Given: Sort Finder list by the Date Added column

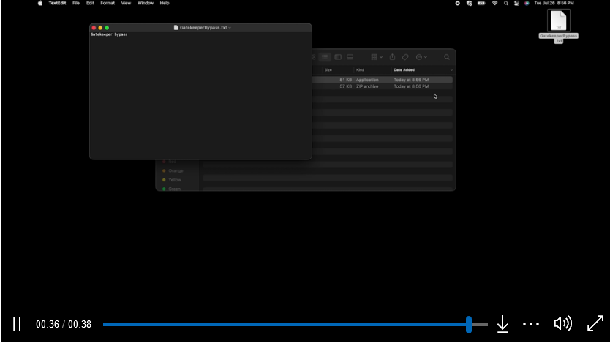Looking at the screenshot, I should click(404, 70).
